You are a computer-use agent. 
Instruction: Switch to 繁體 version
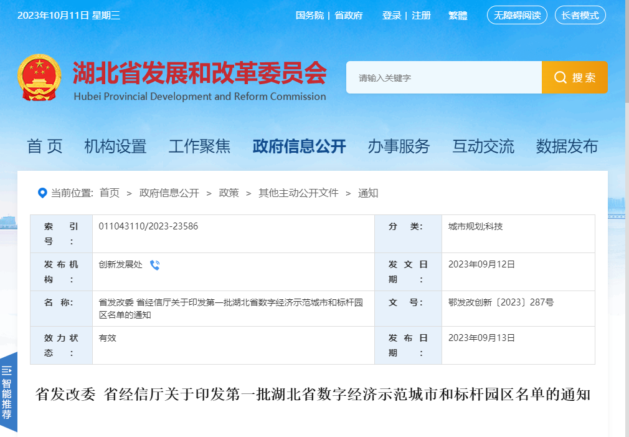pyautogui.click(x=458, y=15)
